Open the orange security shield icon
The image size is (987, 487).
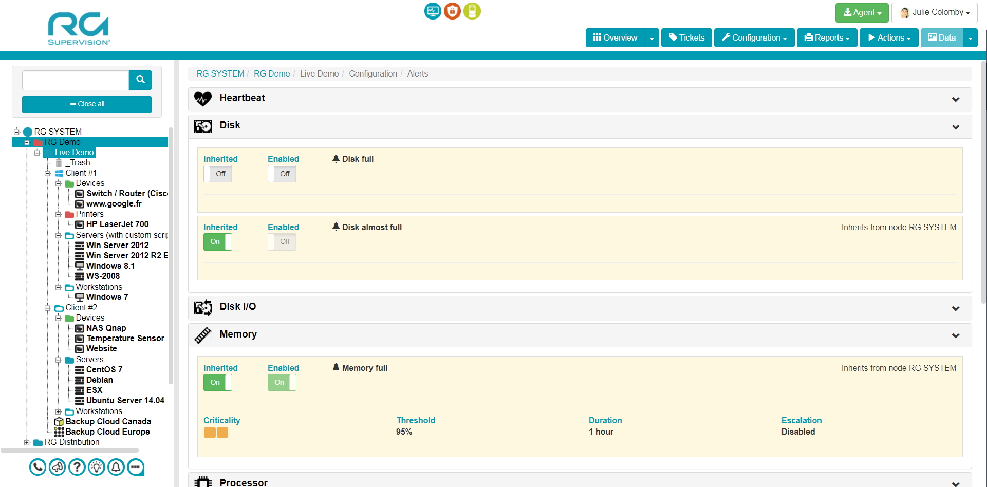point(452,11)
